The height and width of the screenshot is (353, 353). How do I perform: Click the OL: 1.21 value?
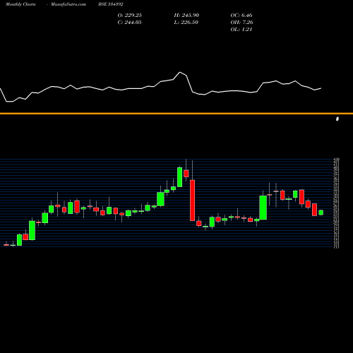click(241, 30)
